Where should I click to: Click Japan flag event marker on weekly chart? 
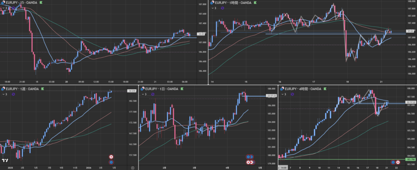(x=112, y=157)
